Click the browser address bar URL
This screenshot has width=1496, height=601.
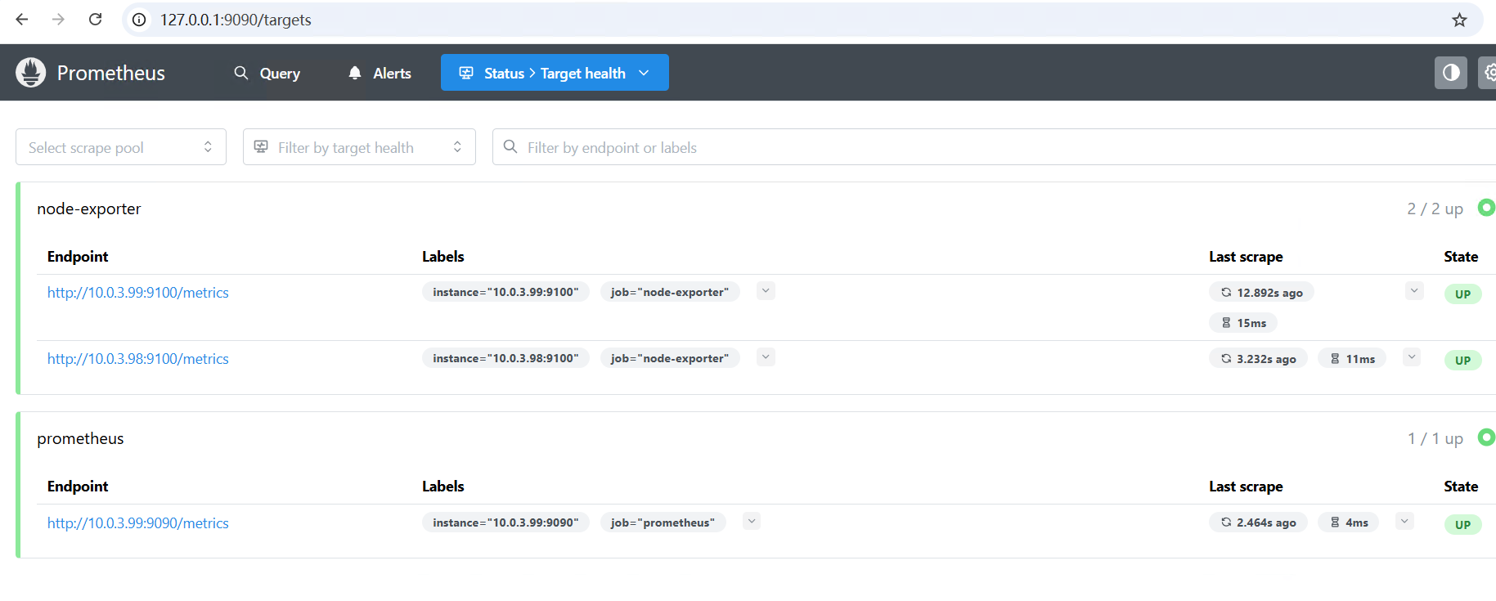[236, 20]
